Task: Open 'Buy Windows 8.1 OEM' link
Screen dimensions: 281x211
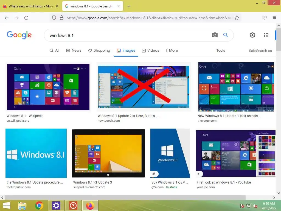Action: 170,182
